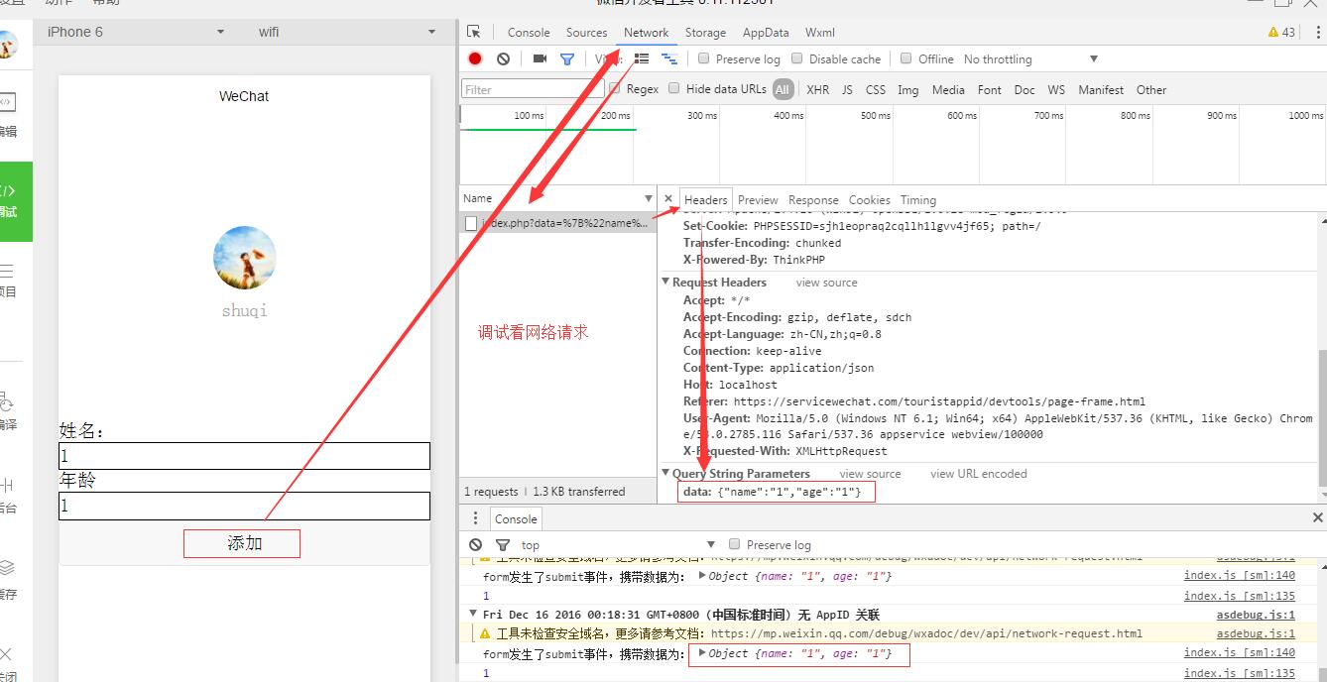This screenshot has height=682, width=1327.
Task: Toggle the blue network filter funnel icon
Action: [x=566, y=59]
